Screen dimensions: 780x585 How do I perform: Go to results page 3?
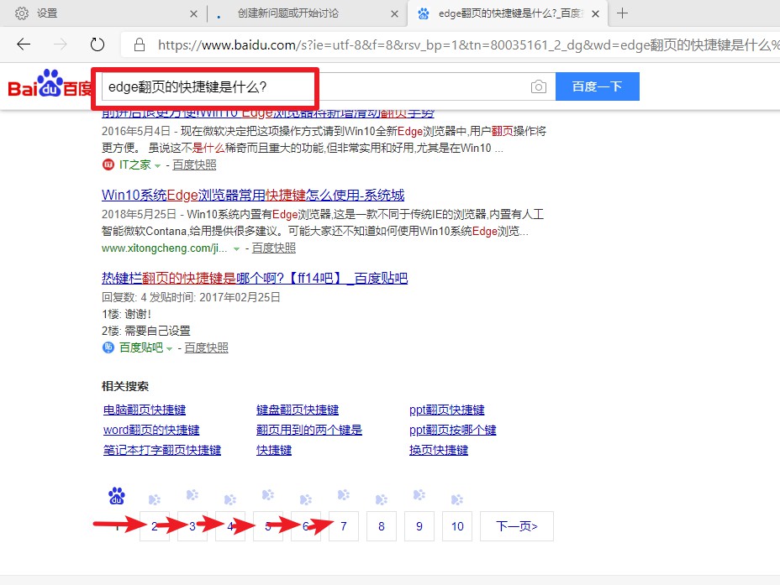tap(192, 526)
